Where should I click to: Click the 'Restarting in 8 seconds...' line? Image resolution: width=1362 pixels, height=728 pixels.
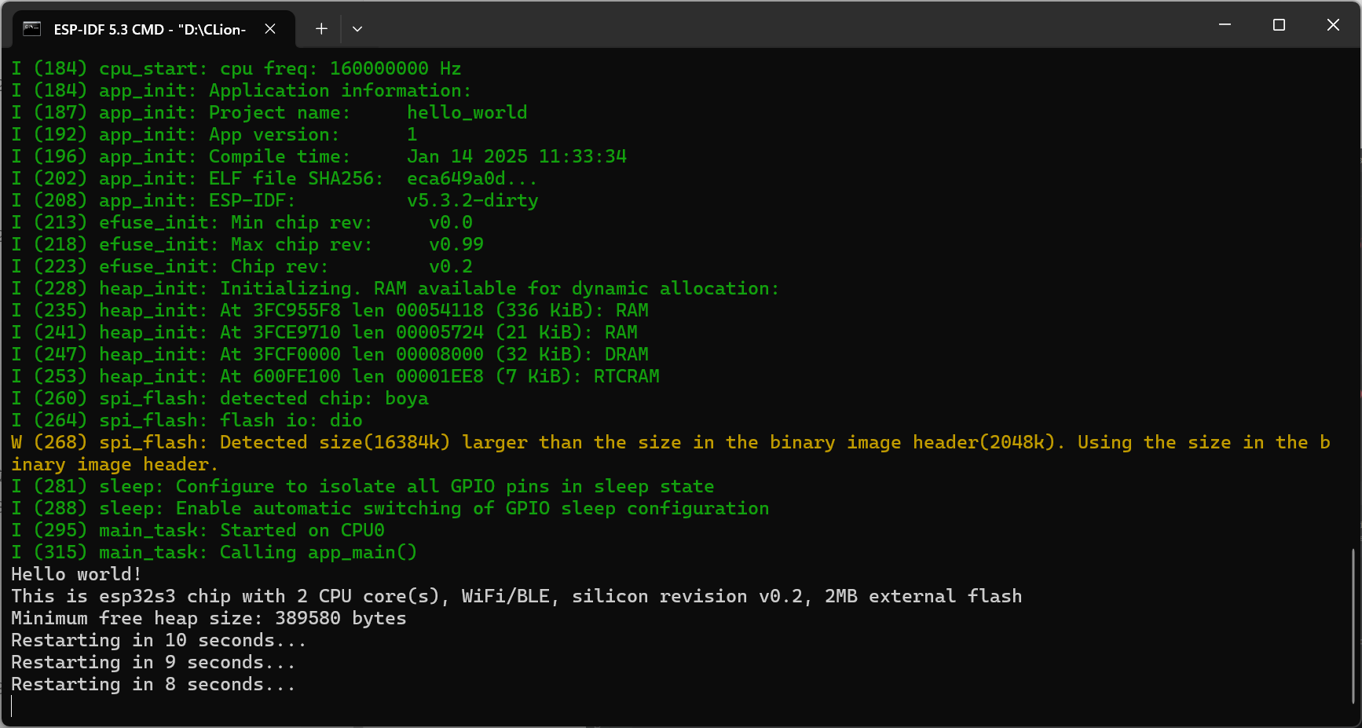point(153,685)
